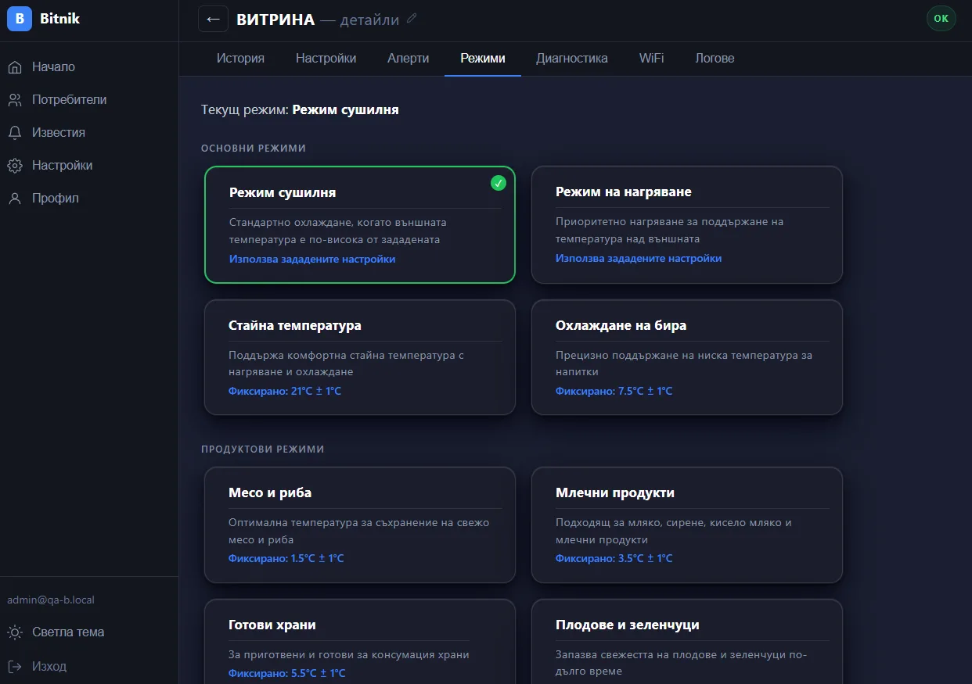Click the green checkmark on Режим сушилня

499,183
